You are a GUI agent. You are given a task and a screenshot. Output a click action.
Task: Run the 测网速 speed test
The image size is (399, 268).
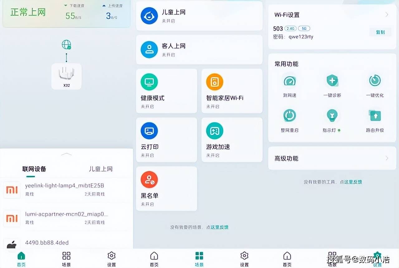tap(290, 81)
